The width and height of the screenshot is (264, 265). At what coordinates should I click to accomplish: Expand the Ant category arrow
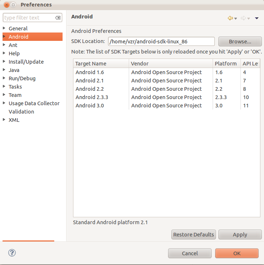[4, 45]
